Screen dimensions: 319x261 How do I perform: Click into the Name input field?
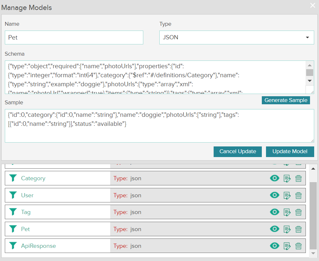point(74,37)
